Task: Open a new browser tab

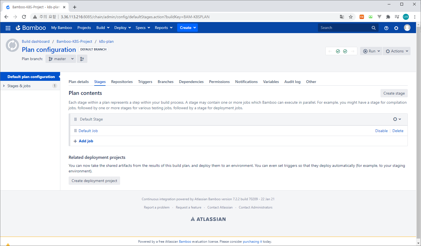Action: click(x=75, y=7)
